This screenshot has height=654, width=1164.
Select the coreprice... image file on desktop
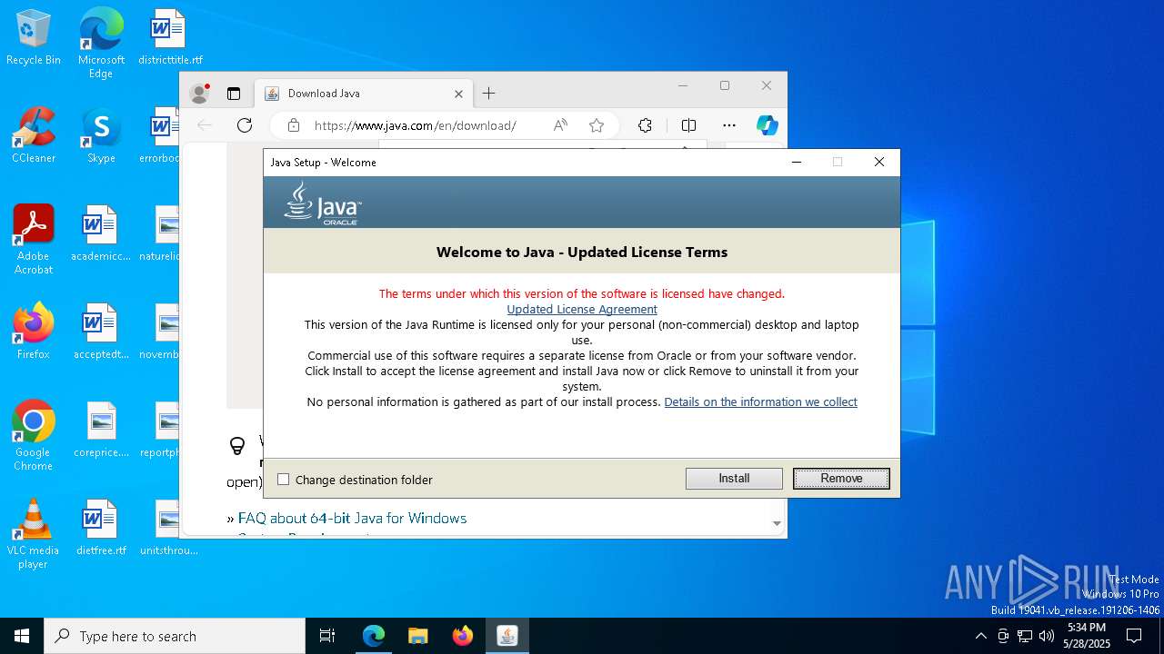click(x=101, y=431)
